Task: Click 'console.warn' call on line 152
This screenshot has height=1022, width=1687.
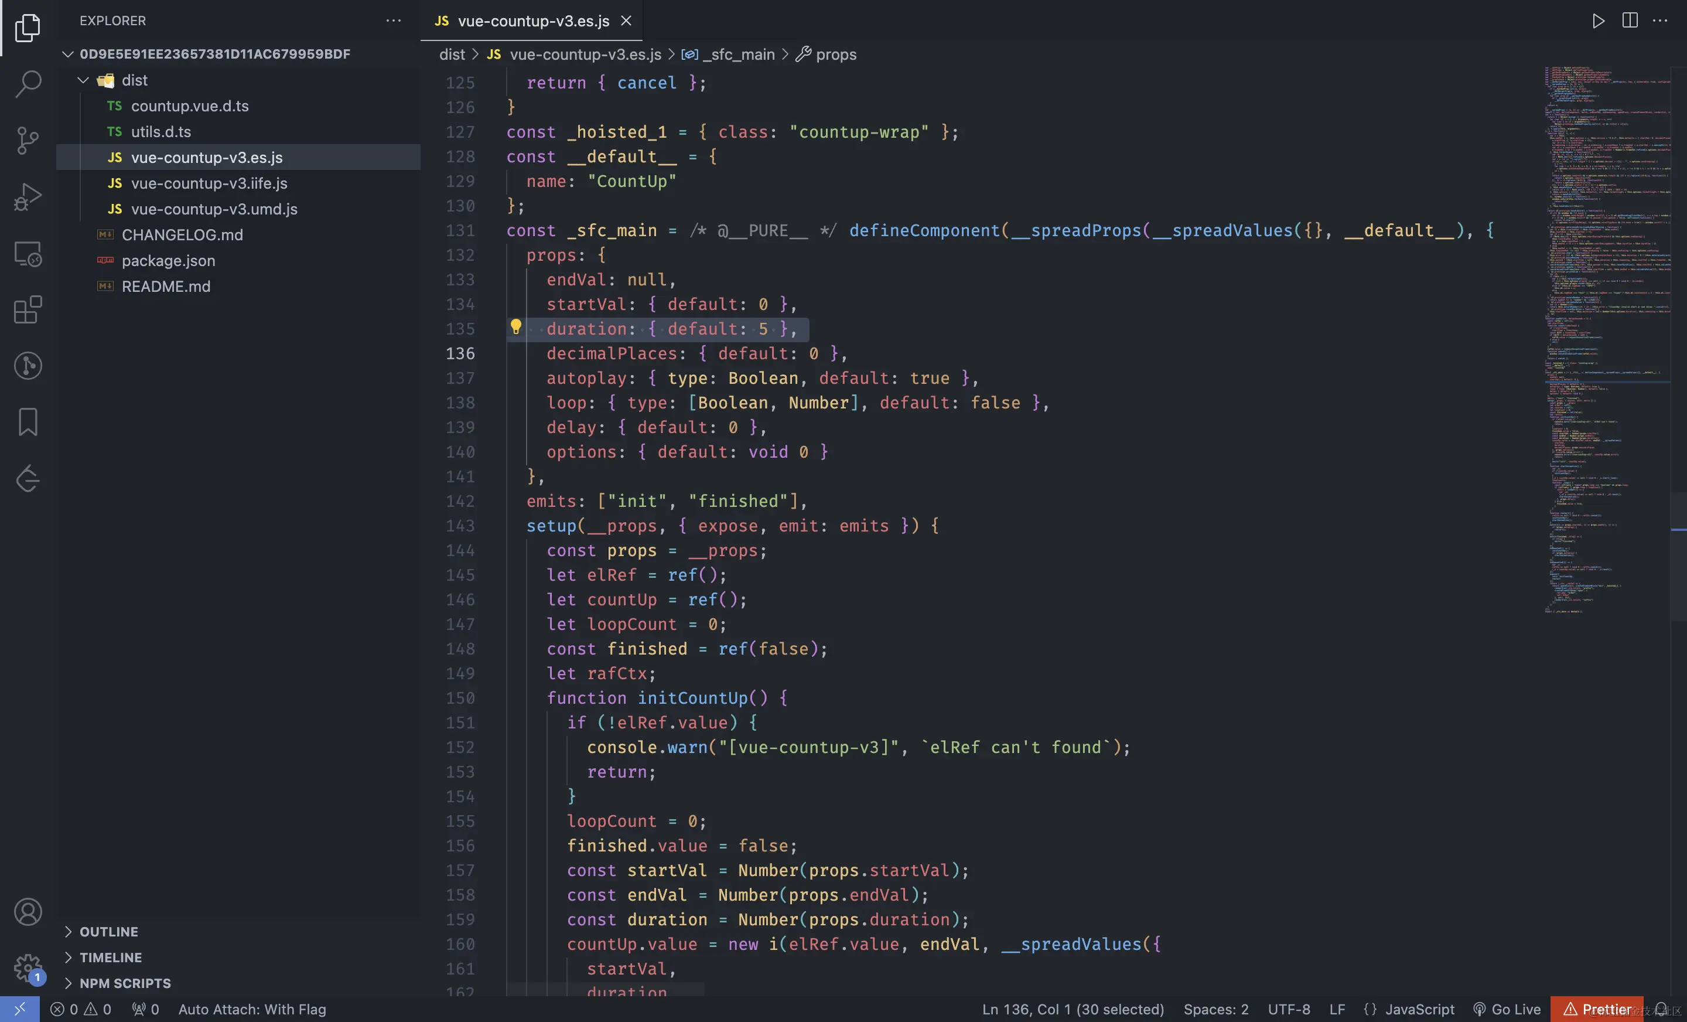Action: tap(647, 747)
